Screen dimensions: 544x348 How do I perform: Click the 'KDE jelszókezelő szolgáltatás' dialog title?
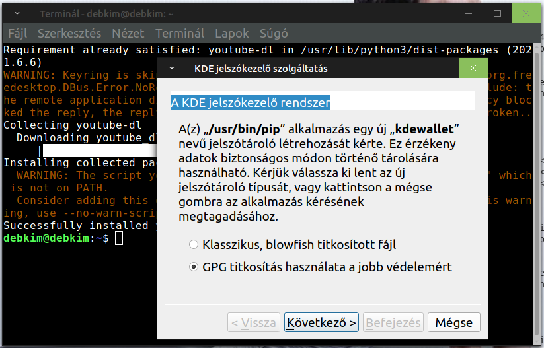pyautogui.click(x=261, y=68)
